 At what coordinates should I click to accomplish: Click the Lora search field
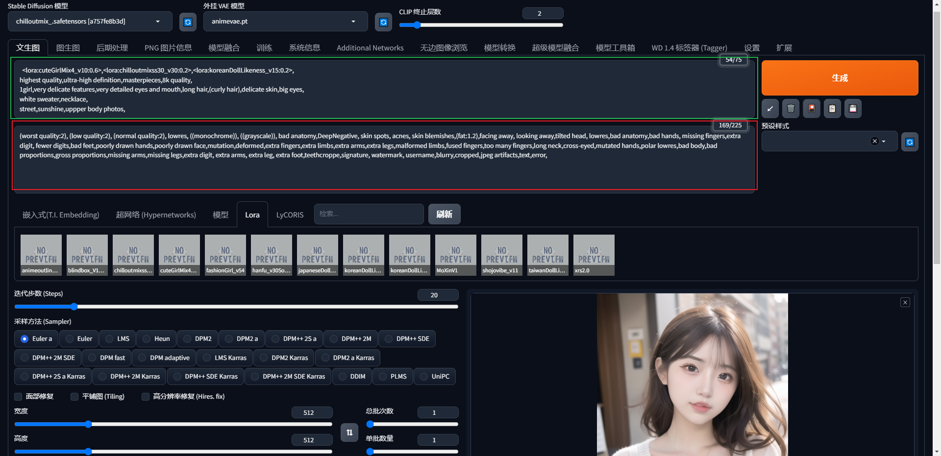[369, 214]
